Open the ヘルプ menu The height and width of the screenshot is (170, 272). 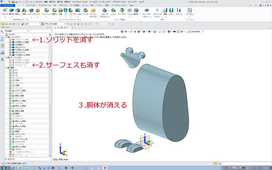tap(141, 2)
